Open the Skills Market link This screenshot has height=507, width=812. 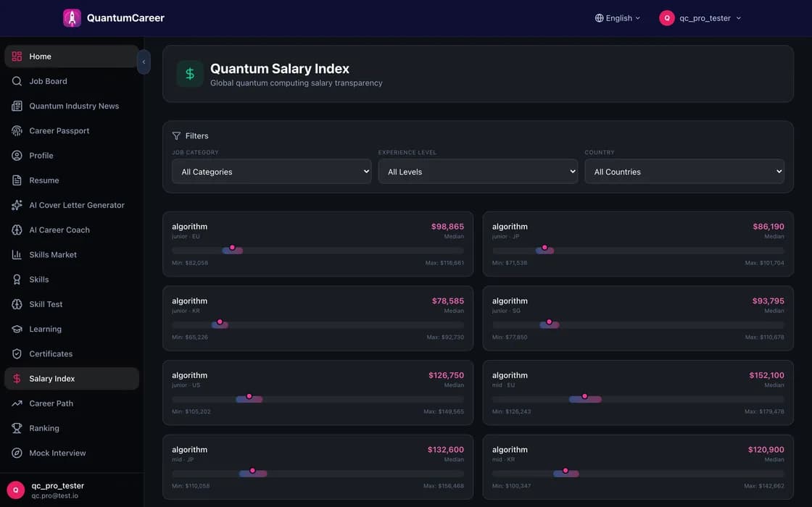[72, 254]
